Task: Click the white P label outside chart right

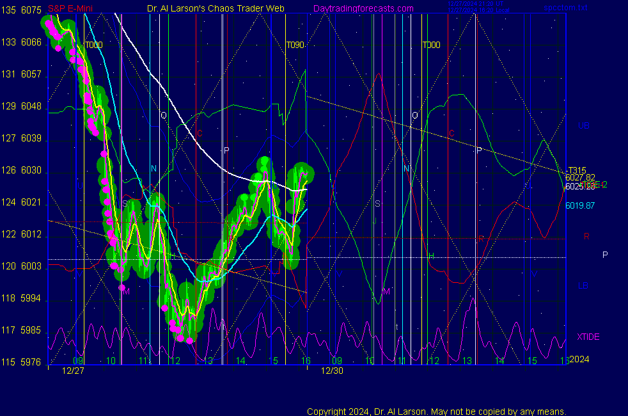Action: (605, 255)
